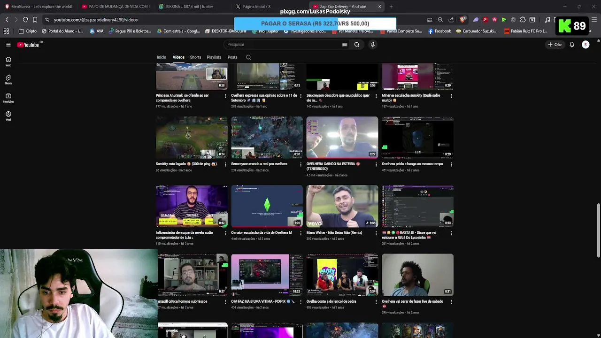Open the channel Início tab
The height and width of the screenshot is (338, 601).
[x=162, y=57]
